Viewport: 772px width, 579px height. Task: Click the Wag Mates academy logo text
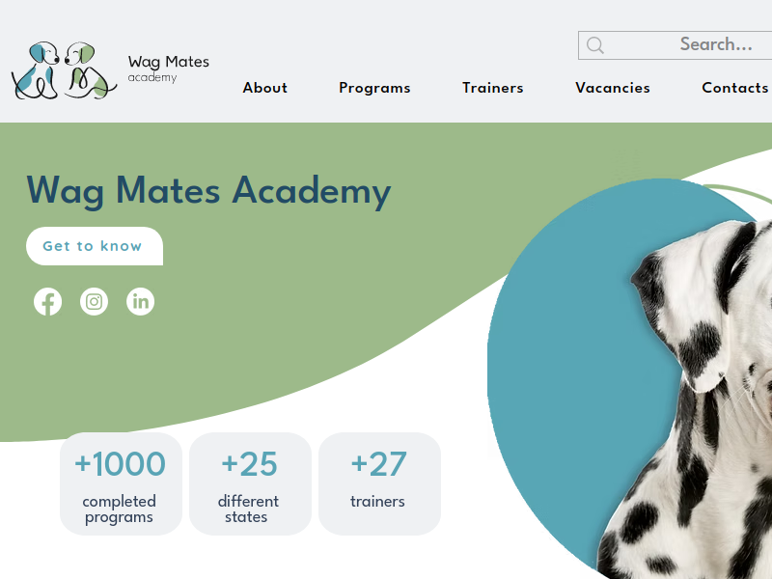click(168, 69)
